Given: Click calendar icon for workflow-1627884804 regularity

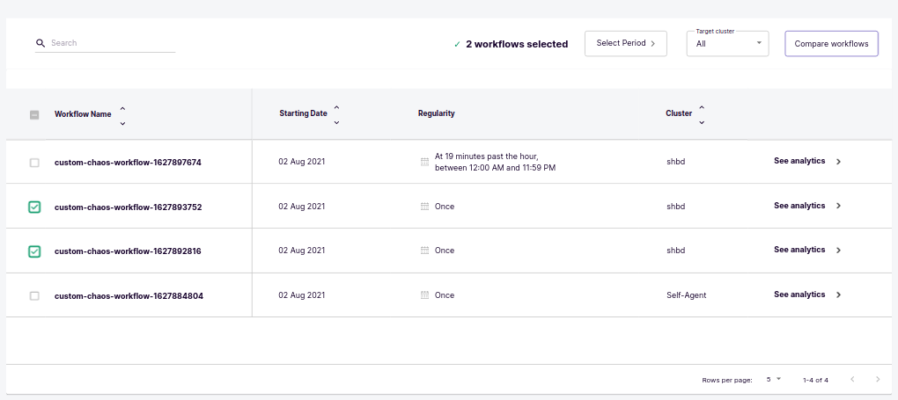Looking at the screenshot, I should point(424,295).
